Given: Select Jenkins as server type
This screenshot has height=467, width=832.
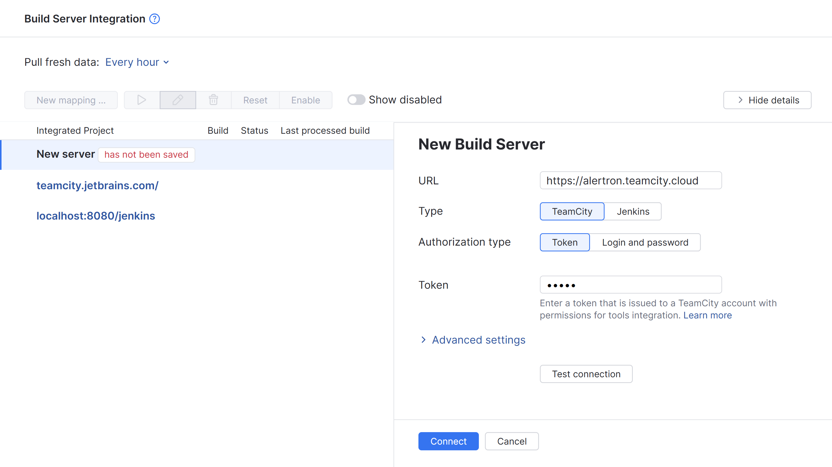Looking at the screenshot, I should (633, 211).
